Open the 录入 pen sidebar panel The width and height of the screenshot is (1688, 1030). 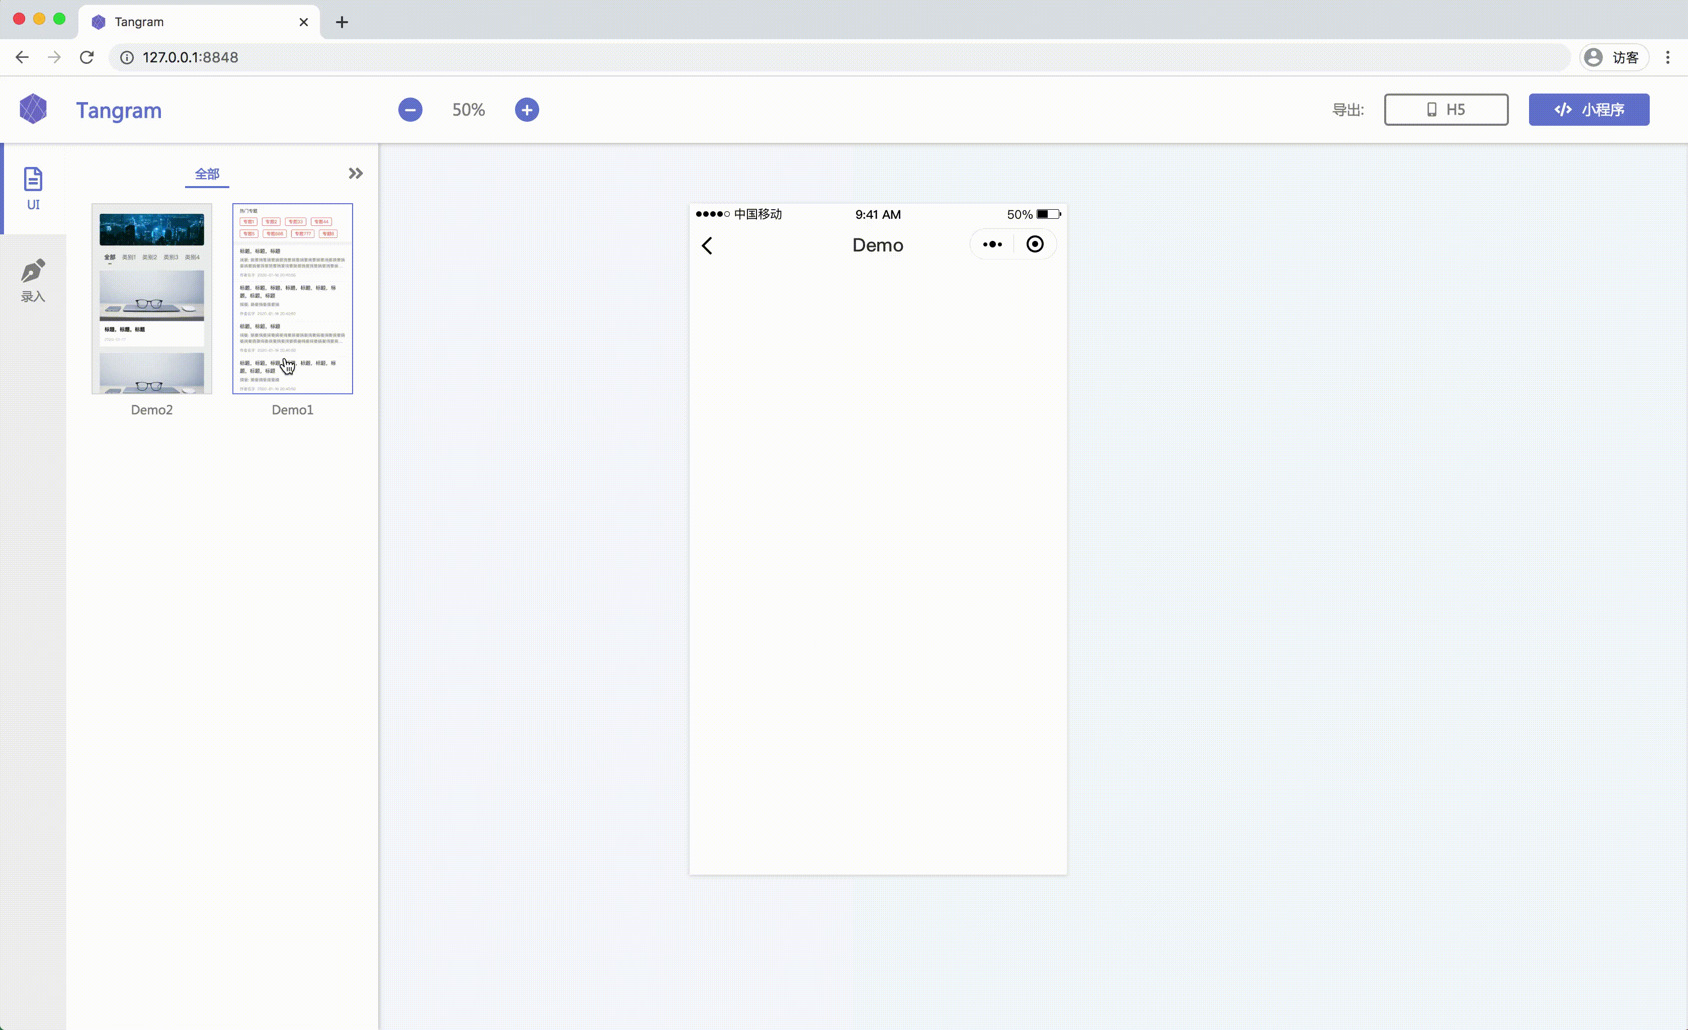33,280
